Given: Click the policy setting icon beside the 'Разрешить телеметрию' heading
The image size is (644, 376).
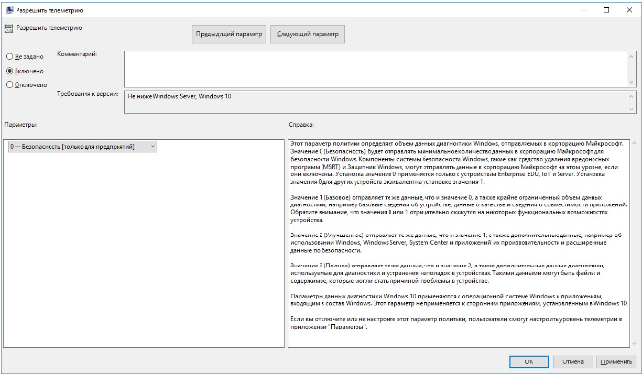Looking at the screenshot, I should click(8, 29).
